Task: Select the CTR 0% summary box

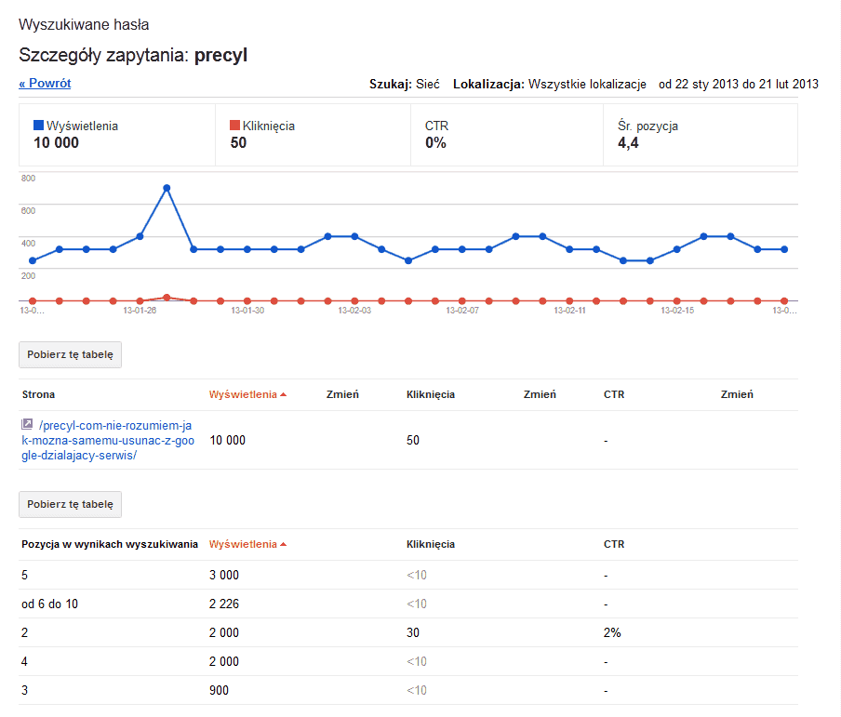Action: (x=507, y=135)
